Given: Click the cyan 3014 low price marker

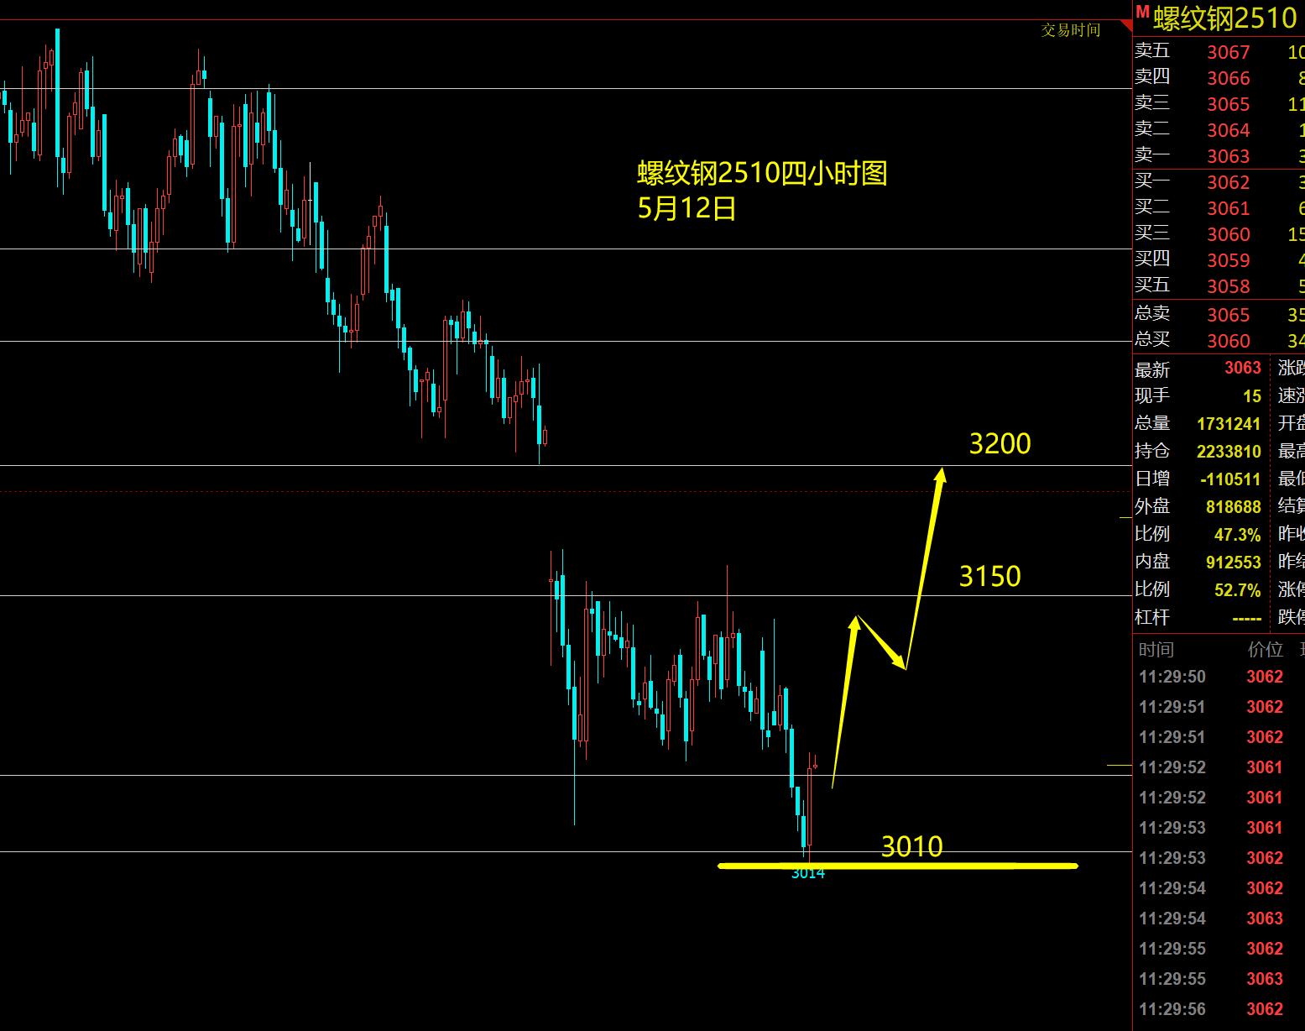Looking at the screenshot, I should pyautogui.click(x=807, y=874).
